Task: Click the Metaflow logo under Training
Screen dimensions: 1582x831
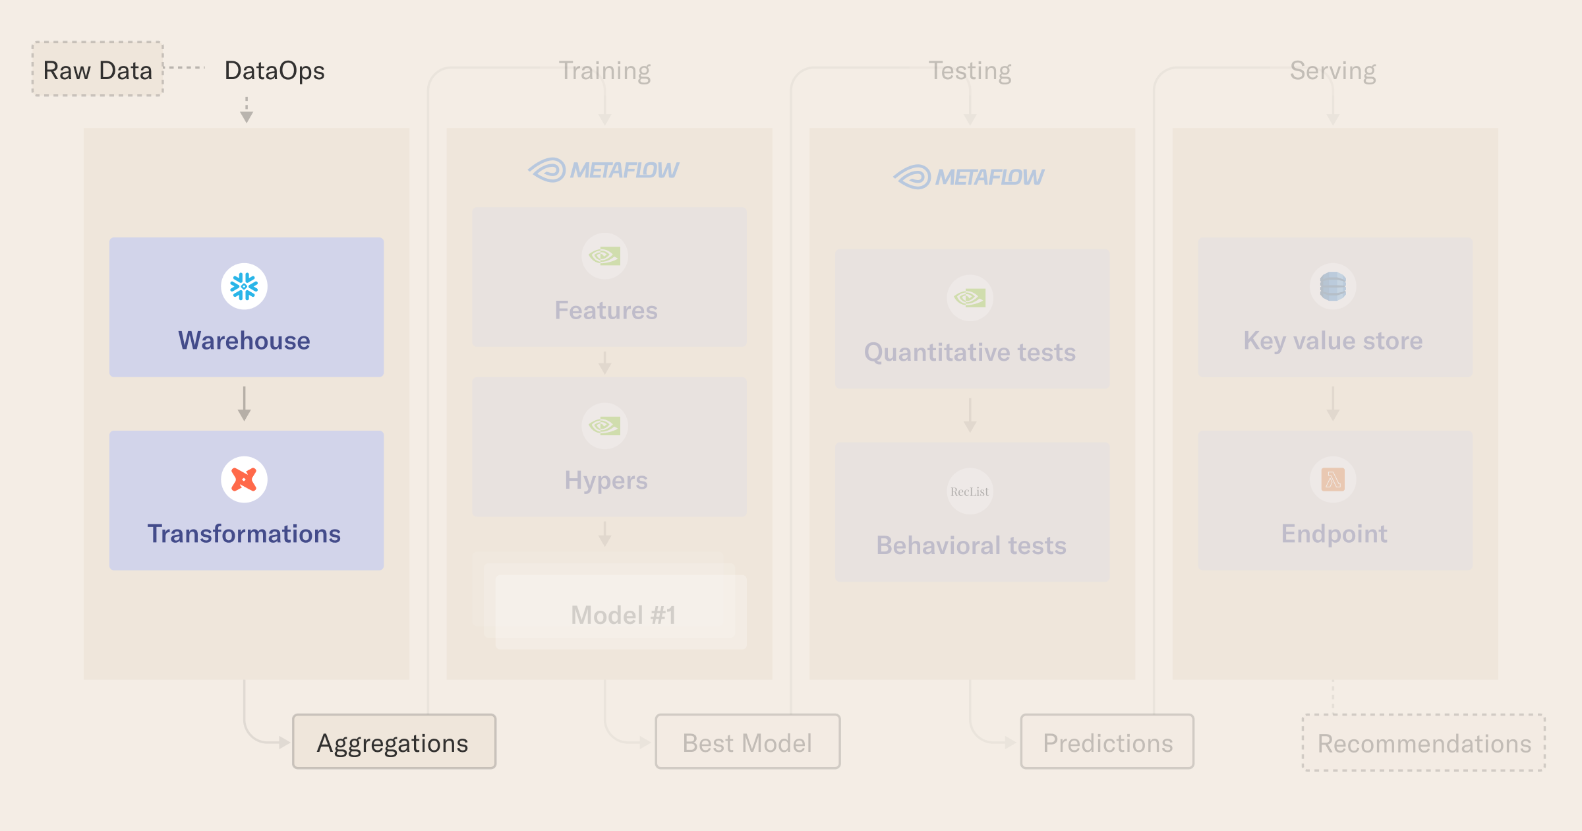Action: click(x=604, y=170)
